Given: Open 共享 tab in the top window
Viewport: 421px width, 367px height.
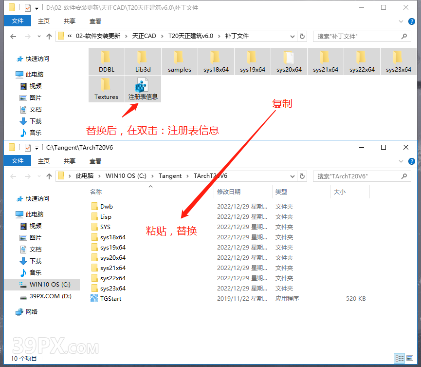Looking at the screenshot, I should 69,21.
